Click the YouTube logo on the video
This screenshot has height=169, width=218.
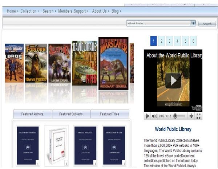pyautogui.click(x=196, y=108)
